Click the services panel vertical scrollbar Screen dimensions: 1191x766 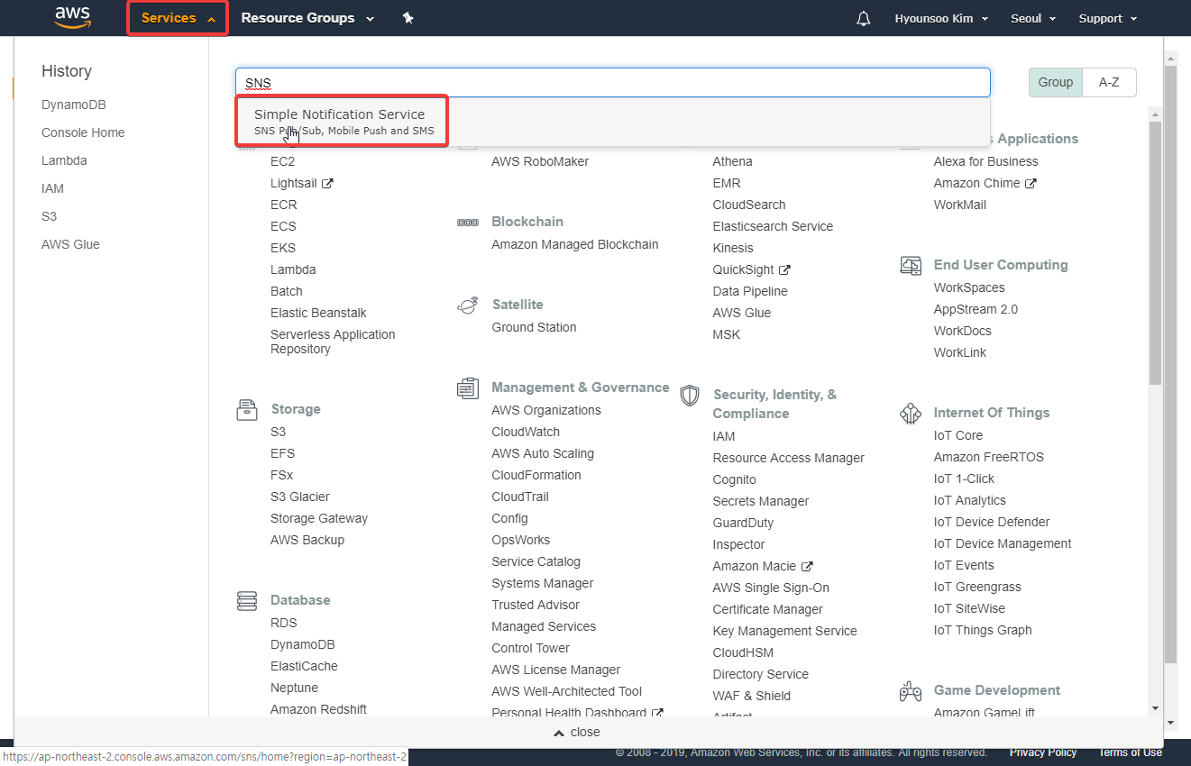1155,255
